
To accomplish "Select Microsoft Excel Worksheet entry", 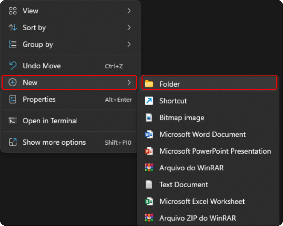I will pyautogui.click(x=202, y=201).
